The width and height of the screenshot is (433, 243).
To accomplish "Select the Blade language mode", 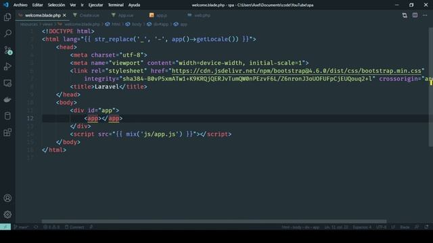I will [405, 227].
